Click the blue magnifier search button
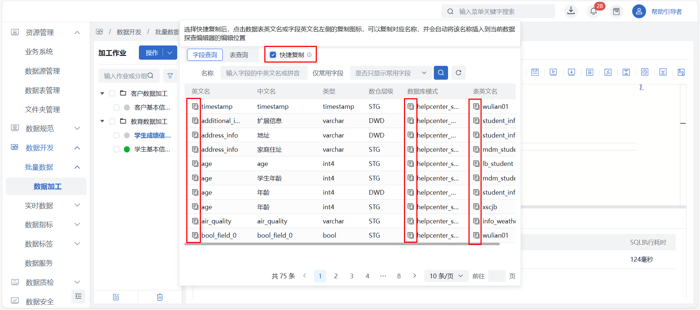This screenshot has height=310, width=700. click(441, 73)
